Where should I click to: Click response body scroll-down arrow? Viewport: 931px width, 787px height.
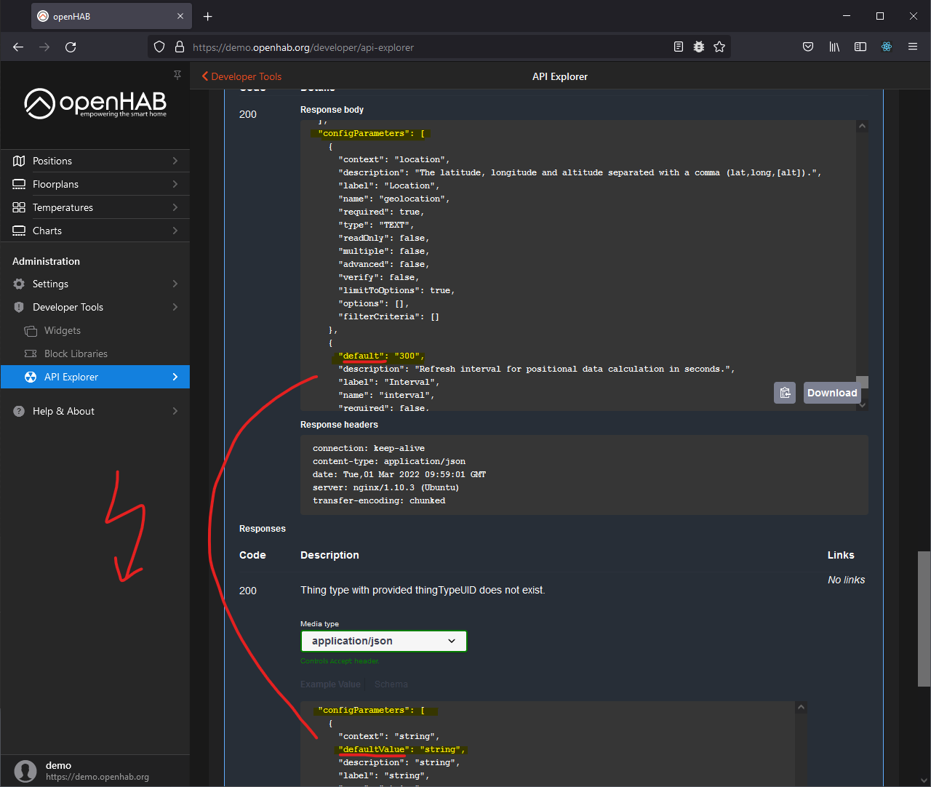click(x=863, y=405)
